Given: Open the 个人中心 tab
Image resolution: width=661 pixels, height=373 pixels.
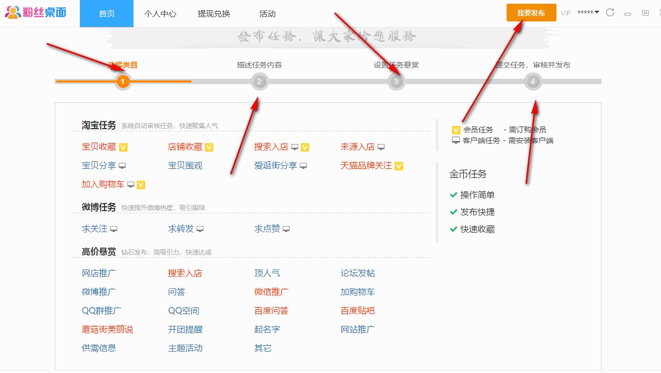Looking at the screenshot, I should click(160, 13).
